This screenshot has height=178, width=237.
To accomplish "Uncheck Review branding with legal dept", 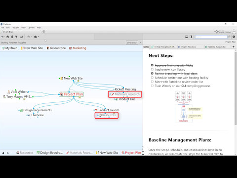I will tap(152, 73).
